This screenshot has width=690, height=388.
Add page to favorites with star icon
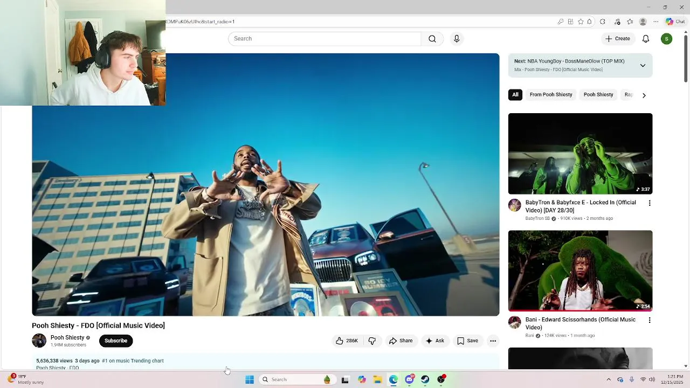(581, 22)
